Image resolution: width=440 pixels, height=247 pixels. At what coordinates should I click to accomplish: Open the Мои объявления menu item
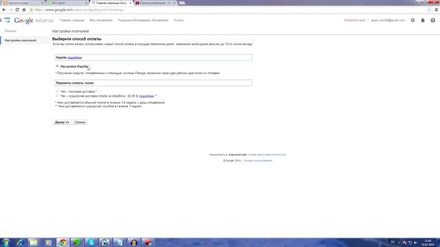click(x=101, y=20)
